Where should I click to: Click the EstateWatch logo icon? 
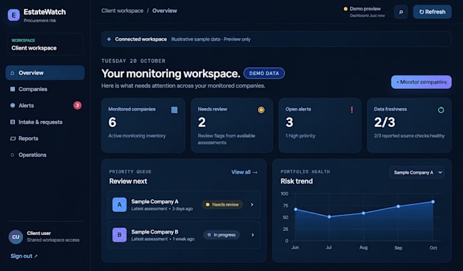pos(14,15)
